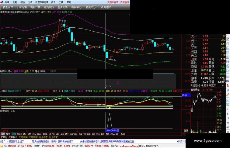
Task: Open 股指期货 tab
Action: point(49,7)
